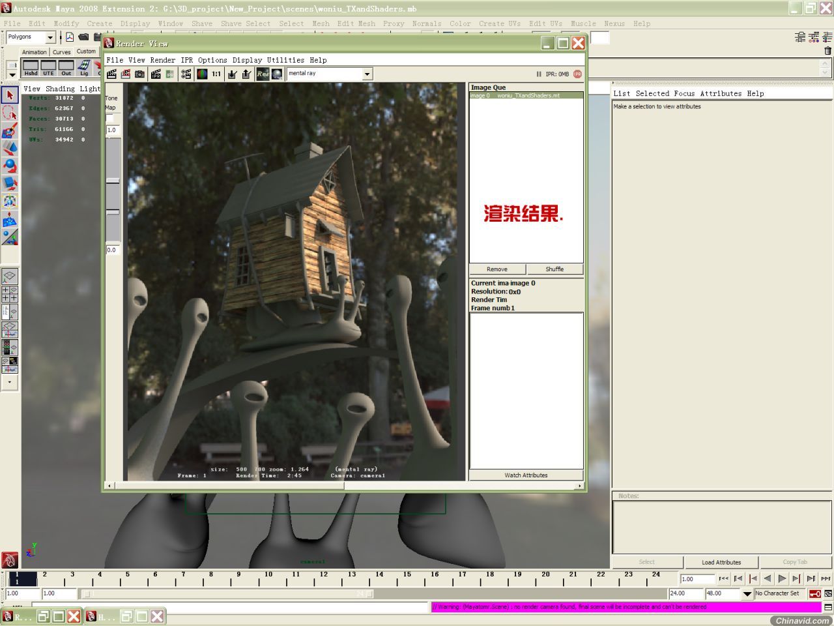This screenshot has height=626, width=834.
Task: Toggle the Tone Map checkbox
Action: [x=109, y=118]
